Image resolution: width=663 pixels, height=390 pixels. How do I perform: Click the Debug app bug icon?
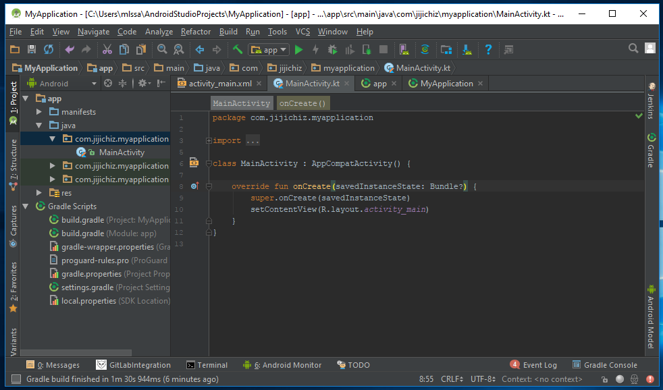click(x=332, y=49)
